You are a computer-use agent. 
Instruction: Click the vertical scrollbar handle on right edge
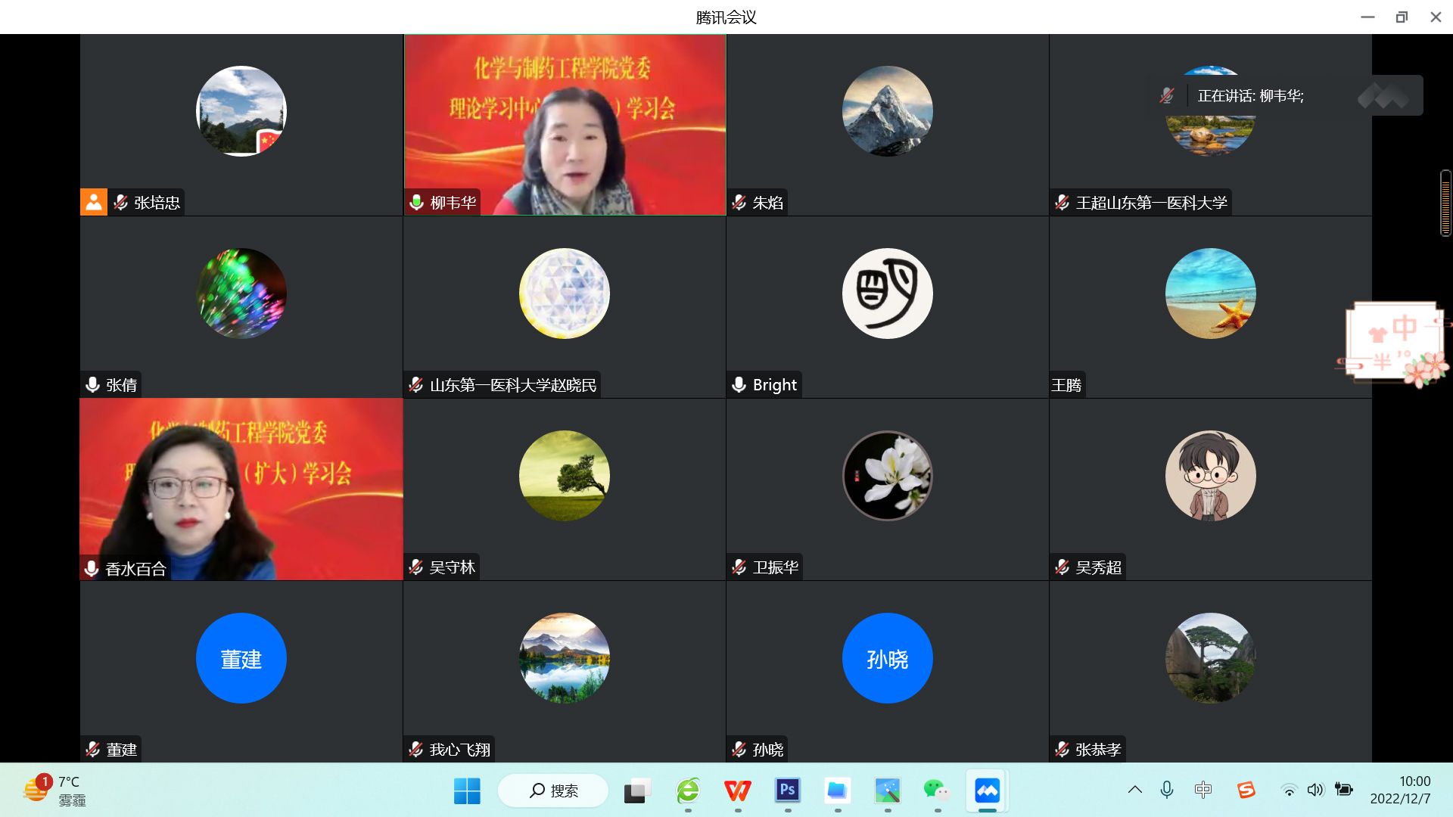coord(1445,203)
